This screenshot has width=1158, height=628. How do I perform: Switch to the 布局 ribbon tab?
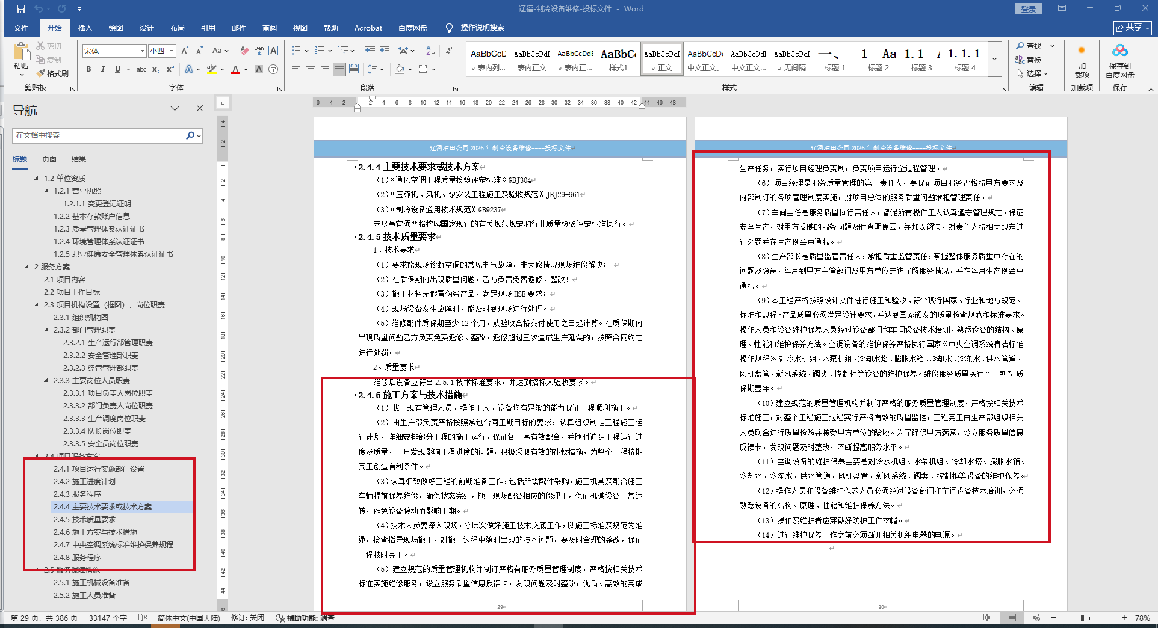coord(178,28)
